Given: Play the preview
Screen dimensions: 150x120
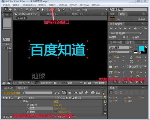Looking at the screenshot, I should point(120,28).
